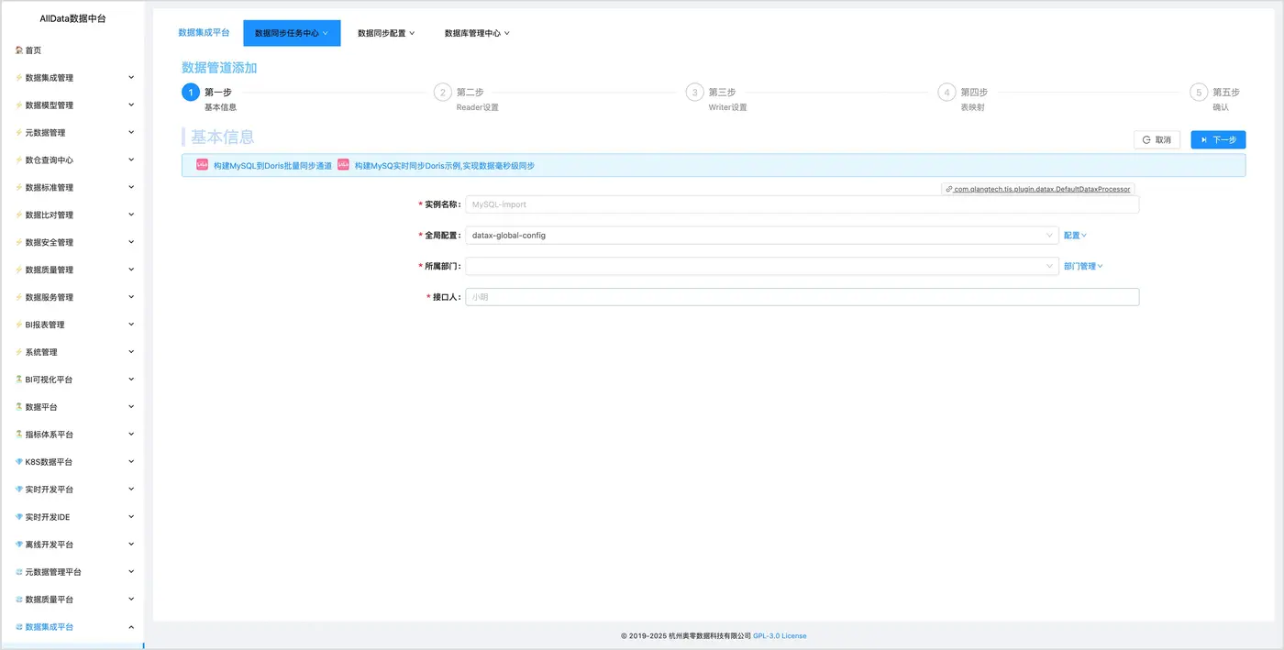The width and height of the screenshot is (1284, 650).
Task: Click the 下一步 button
Action: pos(1218,140)
